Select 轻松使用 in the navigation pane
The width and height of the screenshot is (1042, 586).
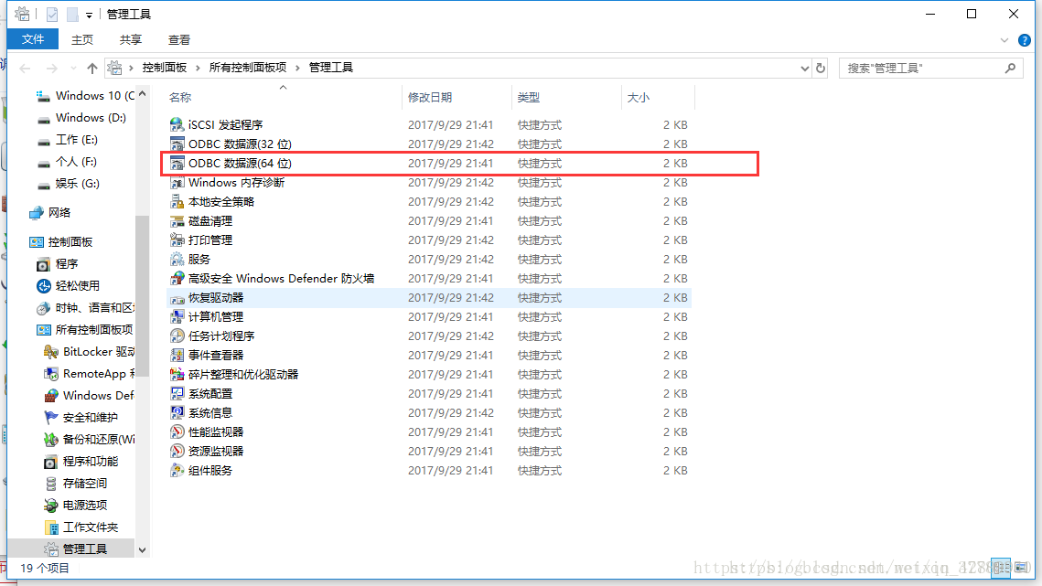pos(68,286)
